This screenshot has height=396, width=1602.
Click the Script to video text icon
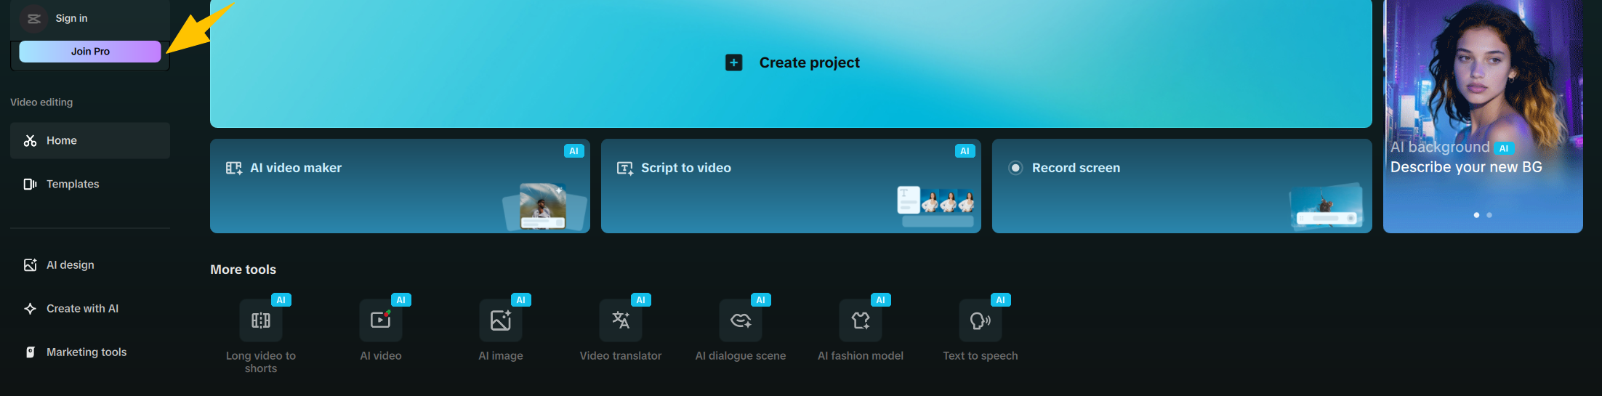pos(625,168)
